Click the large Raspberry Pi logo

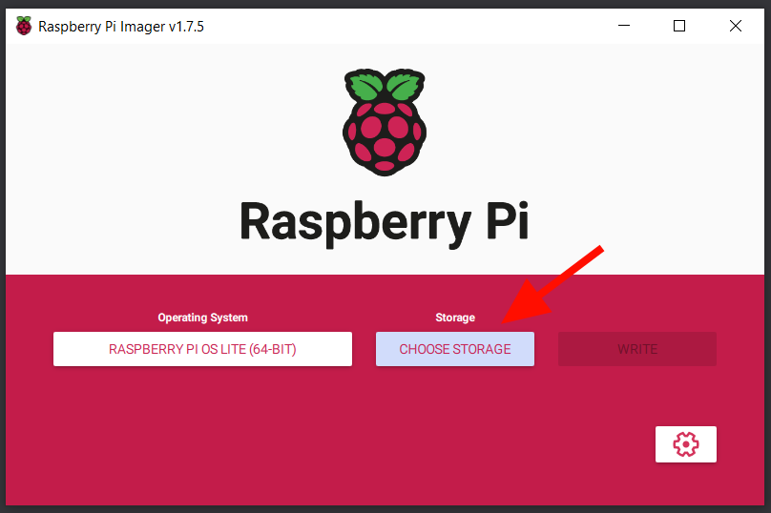(385, 122)
